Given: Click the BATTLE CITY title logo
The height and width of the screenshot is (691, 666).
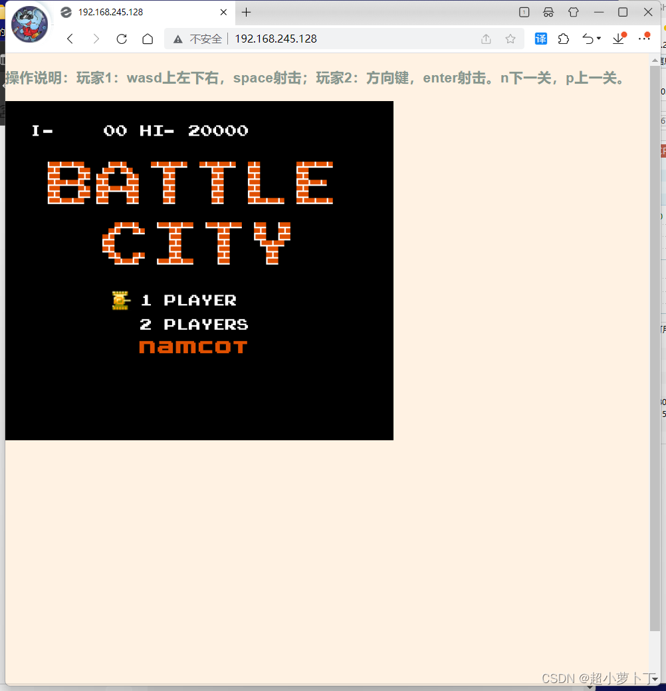Looking at the screenshot, I should pyautogui.click(x=191, y=213).
